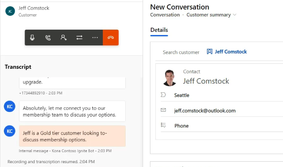The height and width of the screenshot is (167, 283).
Task: Click the KC avatar beside 'Absolutely' message
Action: 10,106
